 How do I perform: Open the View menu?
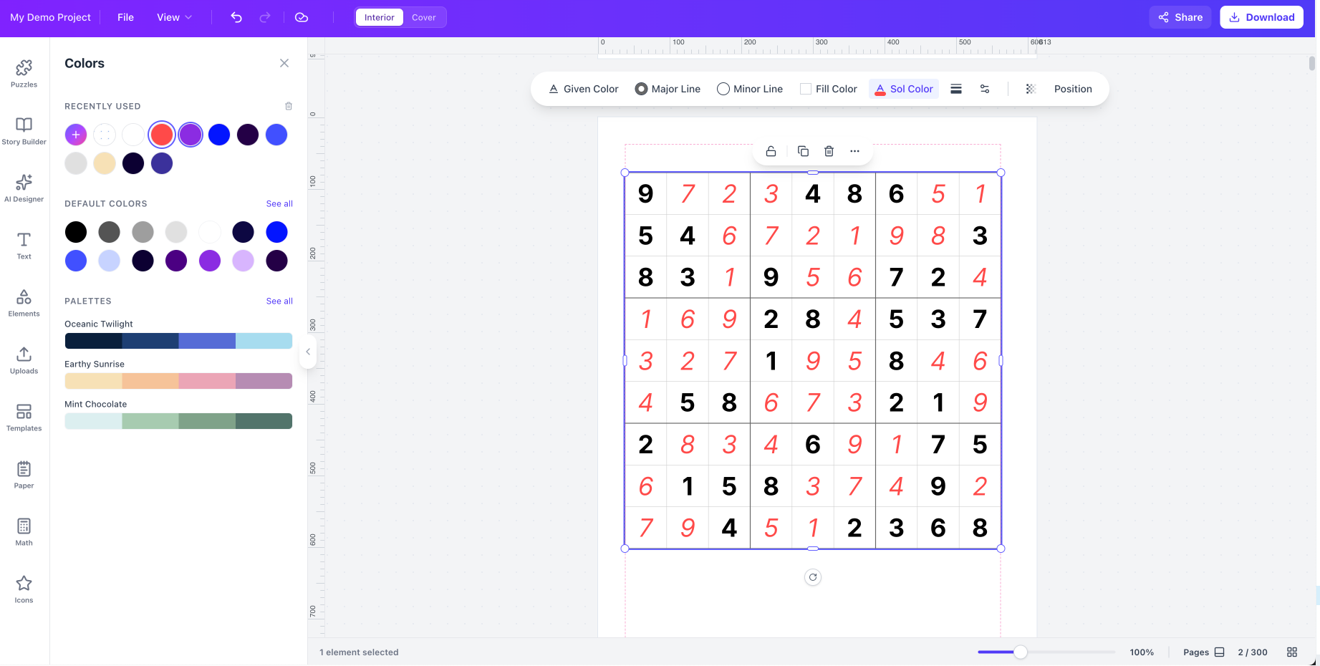pos(173,16)
